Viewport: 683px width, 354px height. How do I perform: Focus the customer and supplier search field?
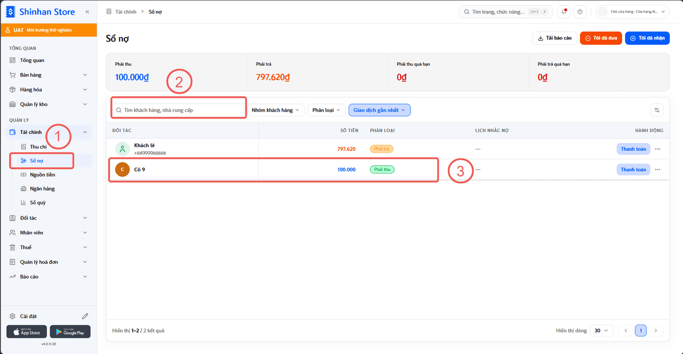179,110
